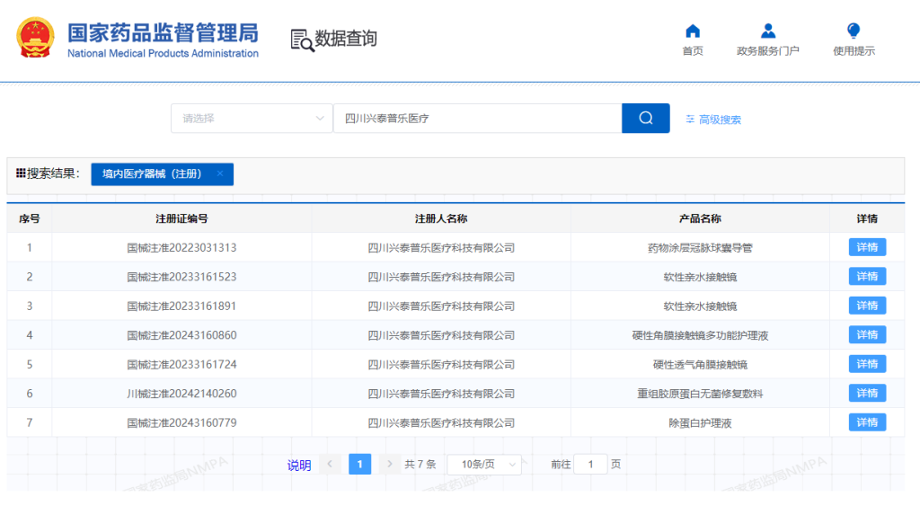
Task: Click the 前往 page number input
Action: pos(590,465)
